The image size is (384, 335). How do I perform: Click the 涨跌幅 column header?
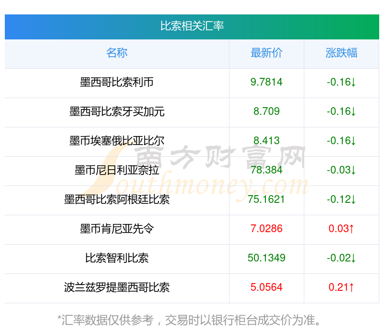click(x=341, y=53)
